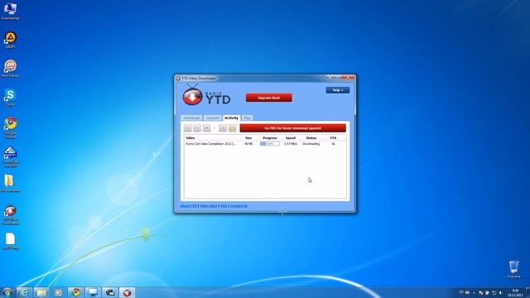The image size is (530, 298).
Task: Select the yellow folder on the desktop
Action: 10,184
